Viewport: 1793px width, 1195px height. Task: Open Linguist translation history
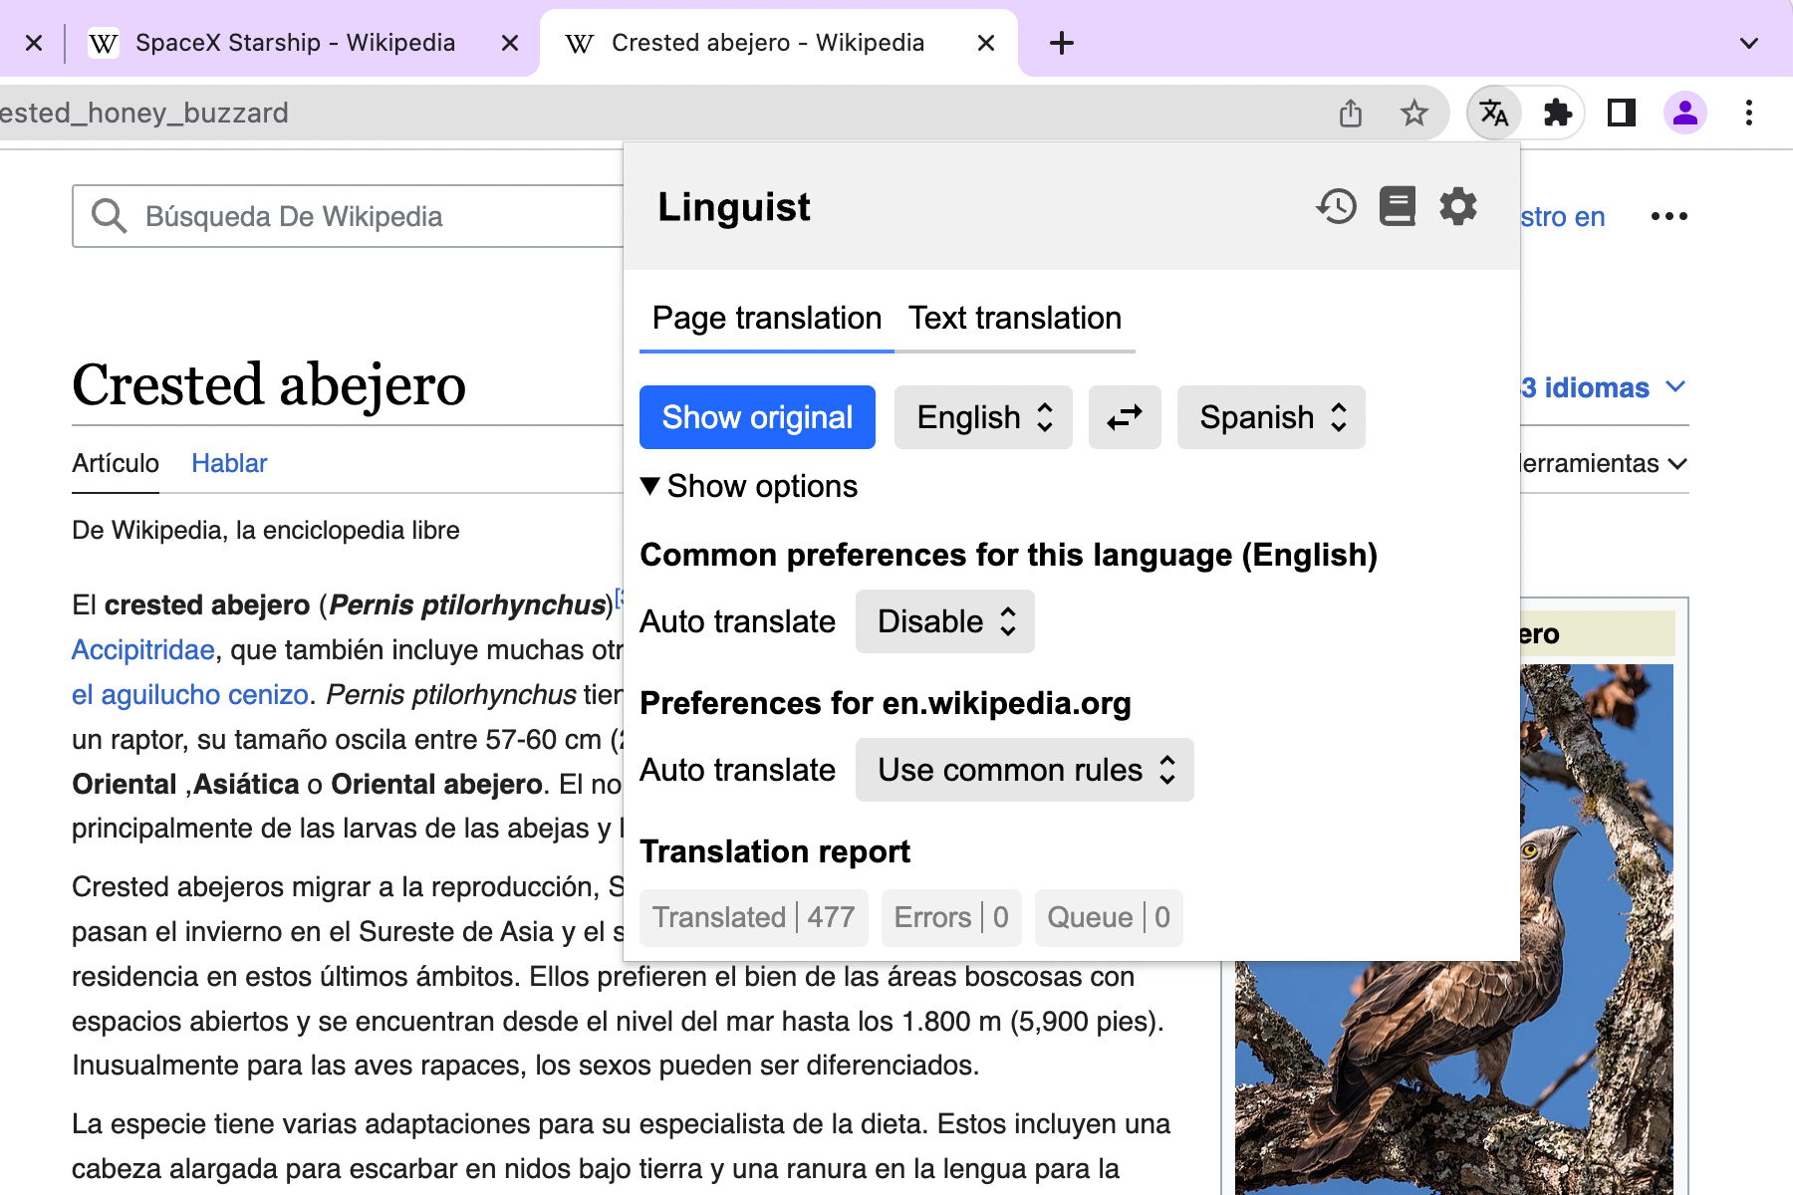coord(1337,206)
